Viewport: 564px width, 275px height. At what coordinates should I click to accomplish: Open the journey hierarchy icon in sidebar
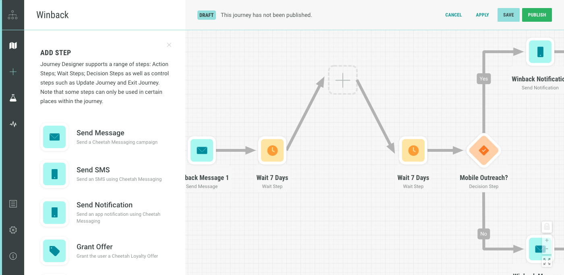(x=12, y=15)
